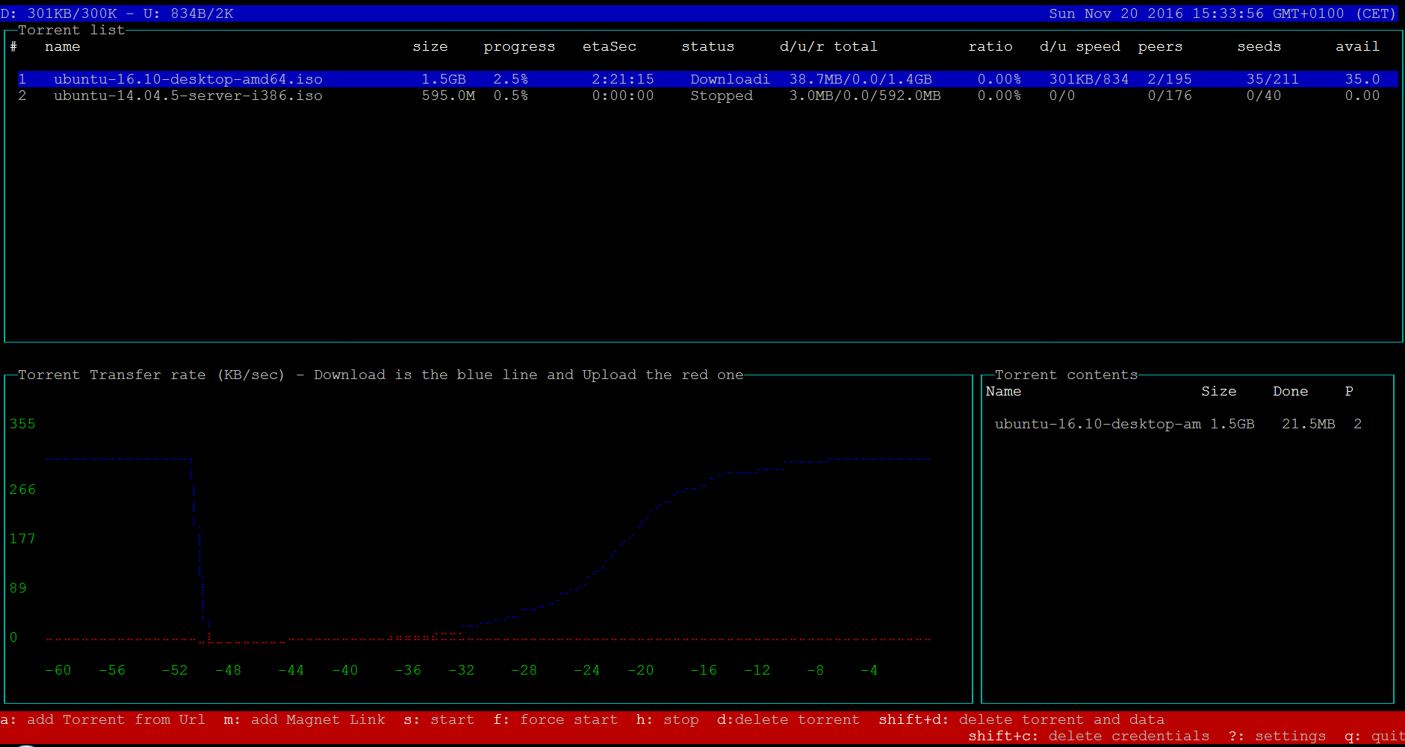Image resolution: width=1405 pixels, height=747 pixels.
Task: Click the 38.7MB/0.0/1.4GB total cell
Action: 860,79
